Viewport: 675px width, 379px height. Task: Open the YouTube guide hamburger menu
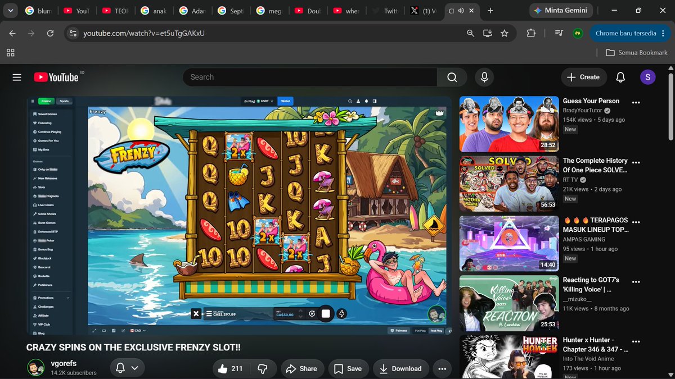pos(17,77)
